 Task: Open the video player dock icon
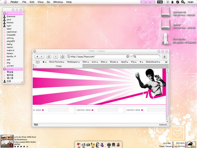pos(88,145)
